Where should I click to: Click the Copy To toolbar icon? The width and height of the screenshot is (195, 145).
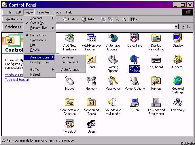[110, 19]
